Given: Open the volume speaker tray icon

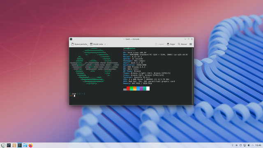Looking at the screenshot, I should 249,145.
